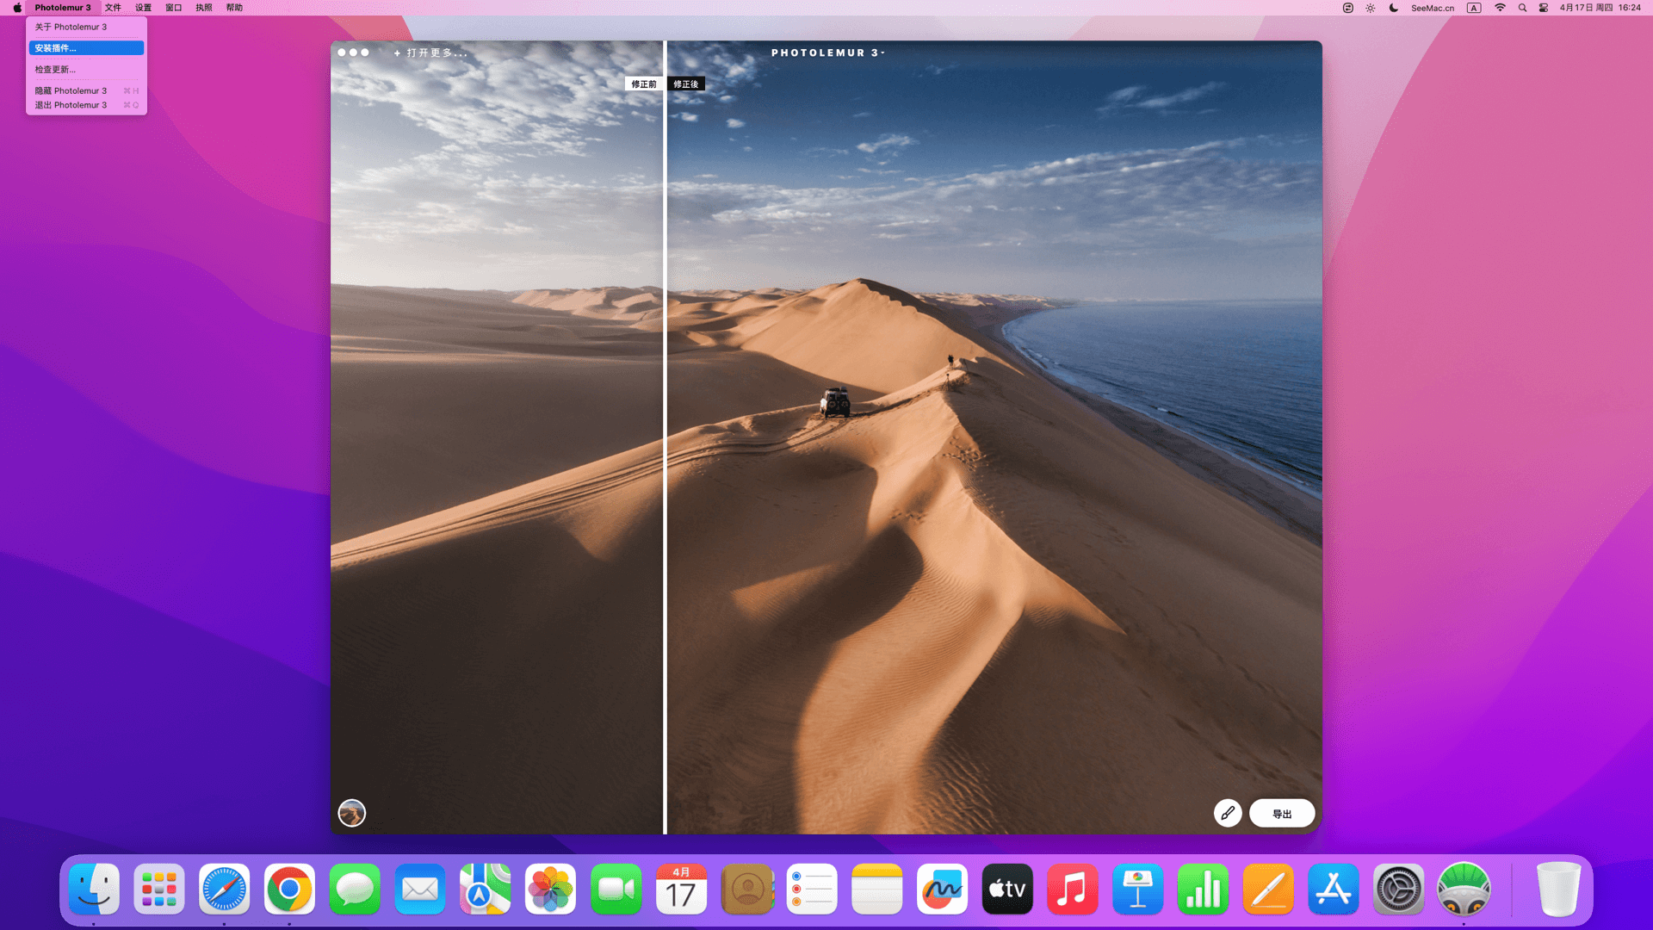Viewport: 1653px width, 930px height.
Task: Open the 文件 menu
Action: tap(113, 8)
